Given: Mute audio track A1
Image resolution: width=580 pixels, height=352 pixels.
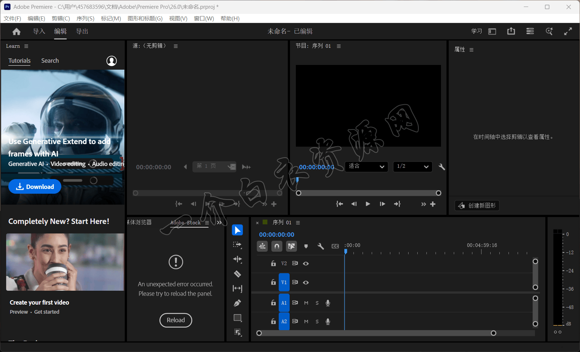Looking at the screenshot, I should point(306,303).
